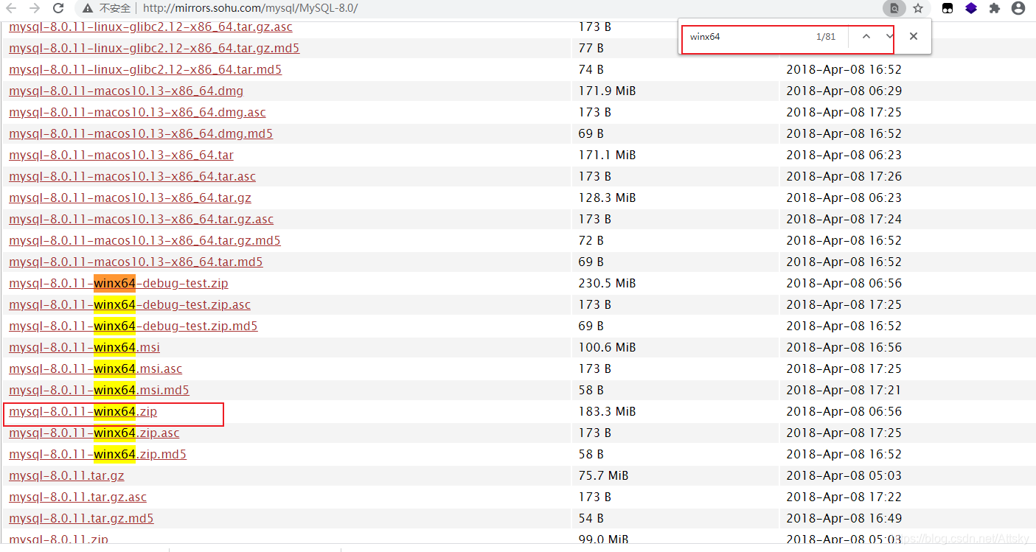Viewport: 1036px width, 552px height.
Task: Open macos10.13-x86_64.tar.gz.md5 link
Action: point(145,240)
